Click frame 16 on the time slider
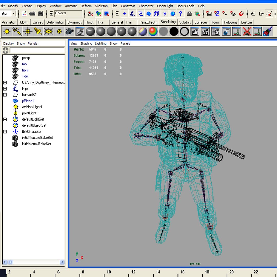This screenshot has height=277, width=277. (x=182, y=272)
